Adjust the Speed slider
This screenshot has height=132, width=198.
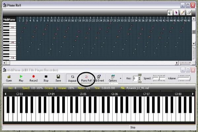tap(159, 78)
